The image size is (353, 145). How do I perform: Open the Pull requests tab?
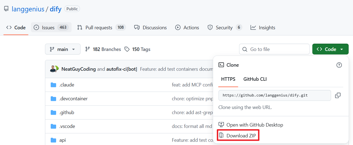(x=101, y=28)
